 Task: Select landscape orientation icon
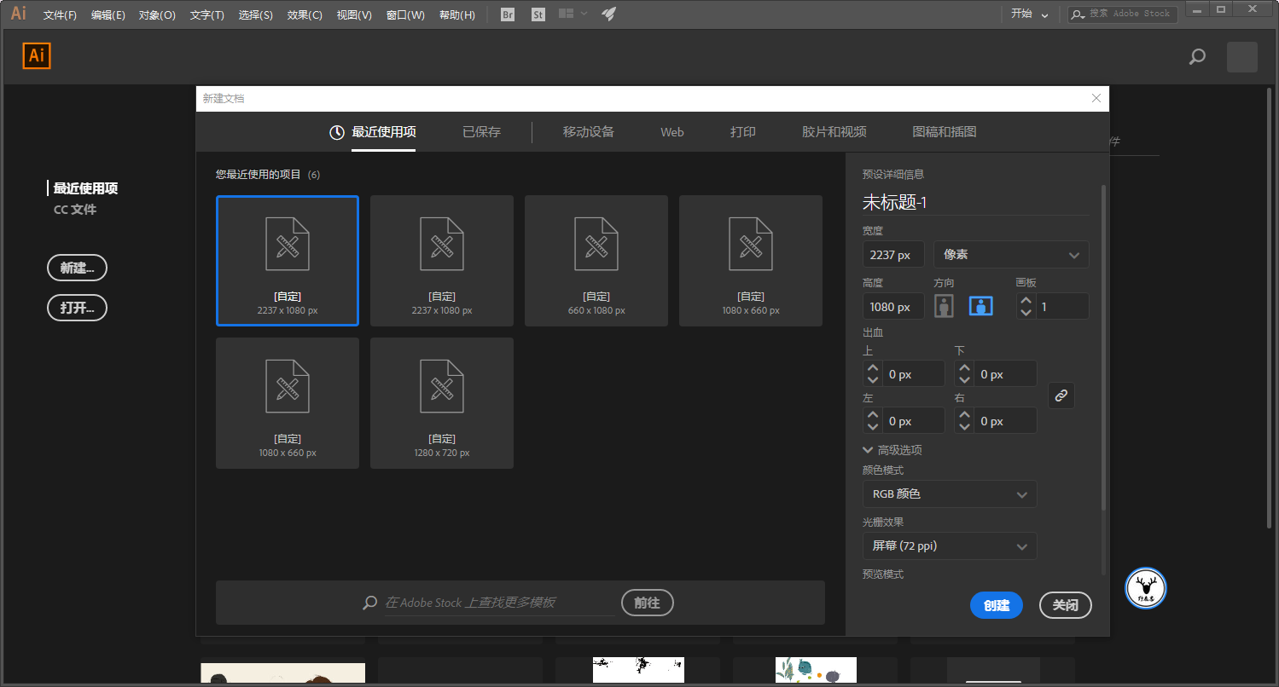coord(981,306)
